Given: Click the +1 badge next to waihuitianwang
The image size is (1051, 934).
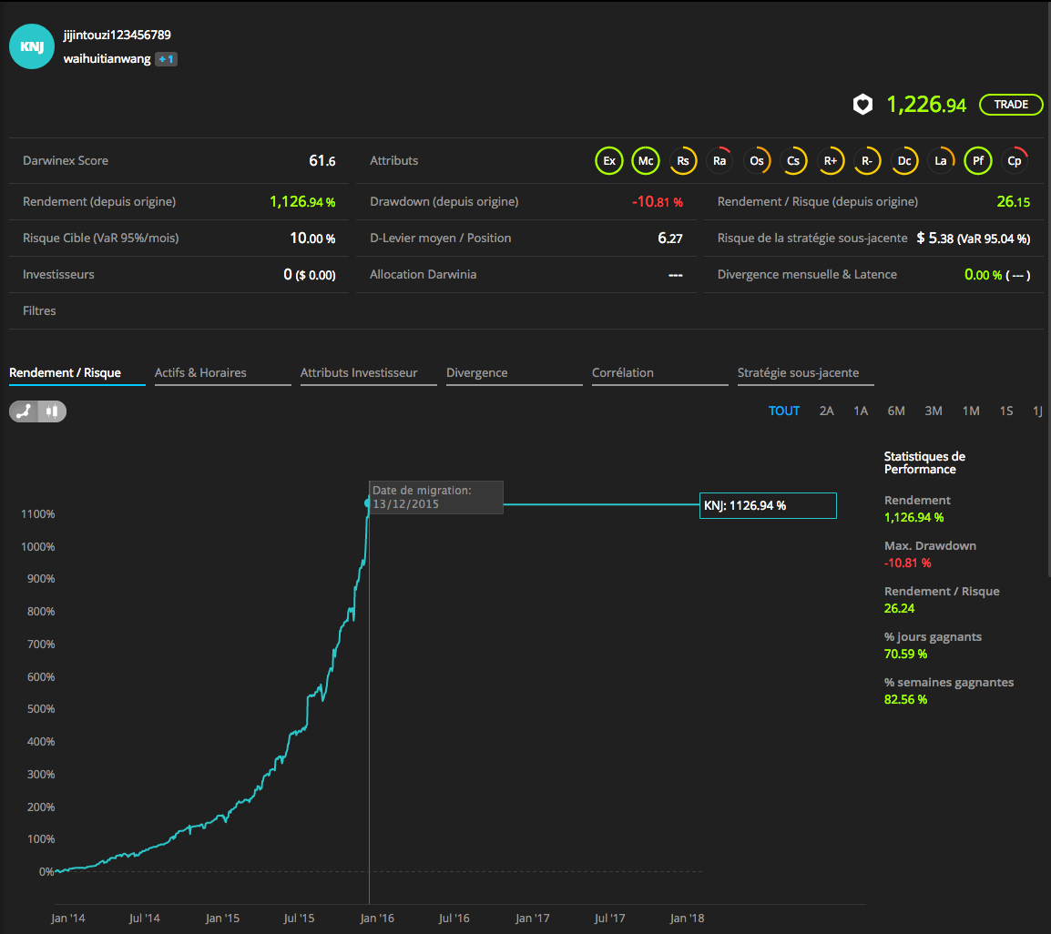Looking at the screenshot, I should (167, 59).
